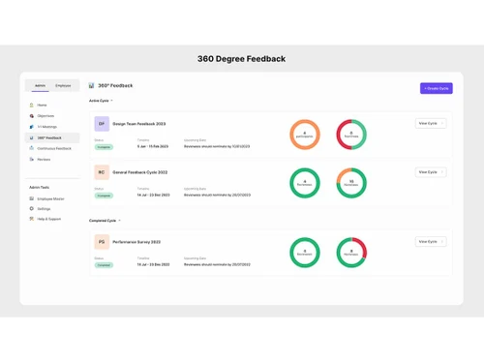This screenshot has width=484, height=363.
Task: Click the green-red nominees ring for Performance Survey
Action: click(x=351, y=253)
